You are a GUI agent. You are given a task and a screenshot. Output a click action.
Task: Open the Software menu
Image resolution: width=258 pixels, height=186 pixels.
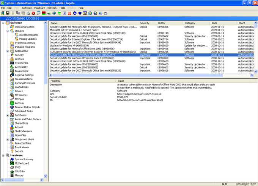(27, 8)
